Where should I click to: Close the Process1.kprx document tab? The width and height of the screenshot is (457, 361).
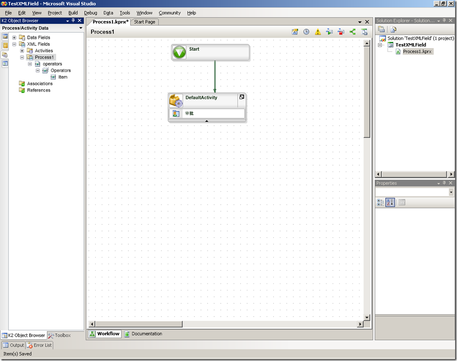click(367, 22)
